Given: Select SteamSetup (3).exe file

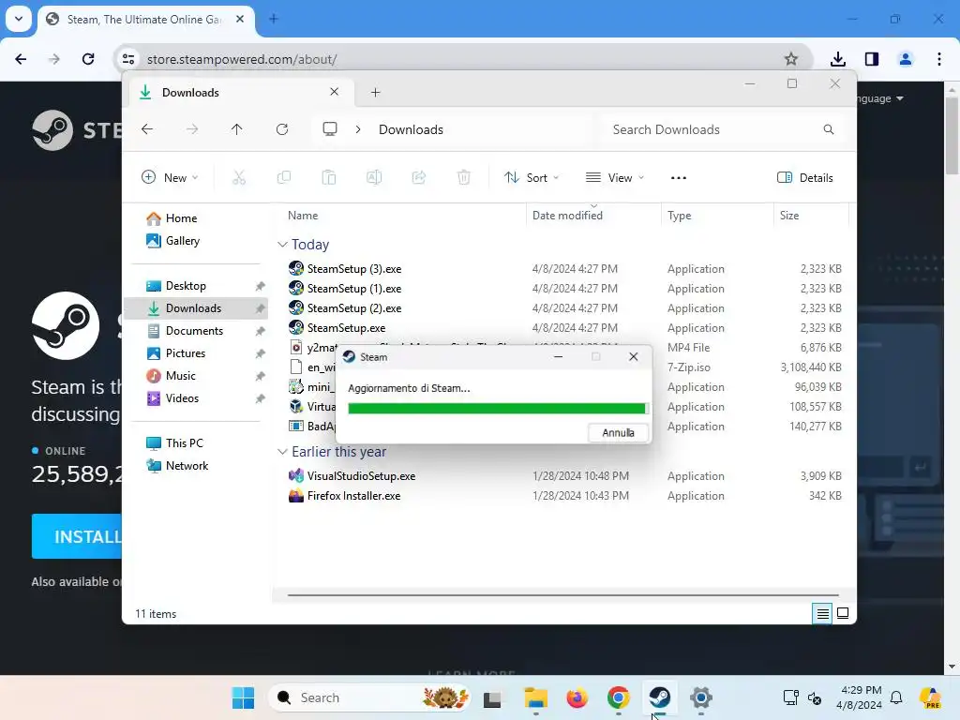Looking at the screenshot, I should [353, 269].
